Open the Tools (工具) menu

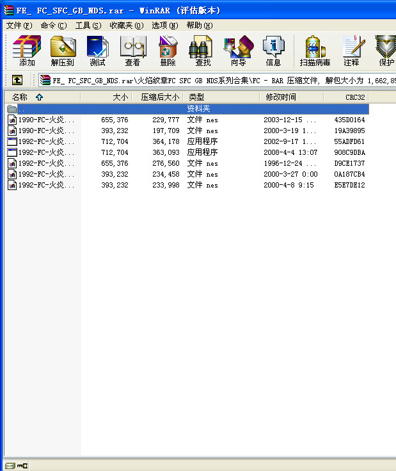click(88, 26)
